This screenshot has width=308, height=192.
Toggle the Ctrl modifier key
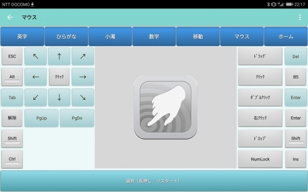point(12,159)
